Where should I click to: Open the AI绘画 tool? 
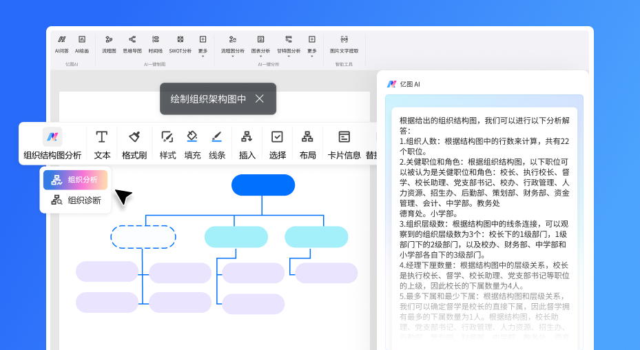tap(81, 45)
